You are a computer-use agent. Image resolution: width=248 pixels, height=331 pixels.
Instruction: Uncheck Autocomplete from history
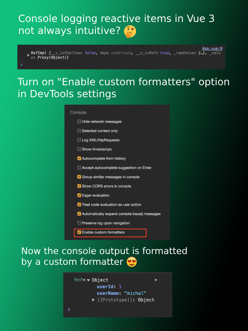[x=79, y=158]
